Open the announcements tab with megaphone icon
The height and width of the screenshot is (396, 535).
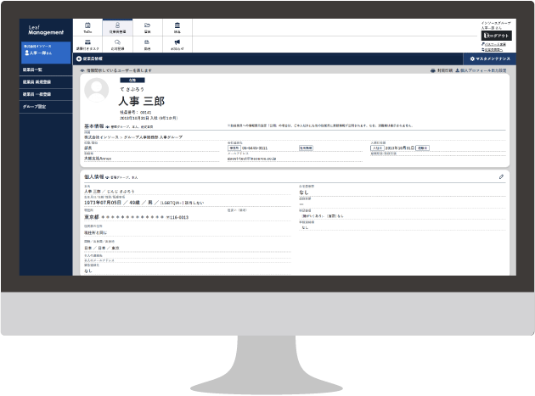[177, 45]
